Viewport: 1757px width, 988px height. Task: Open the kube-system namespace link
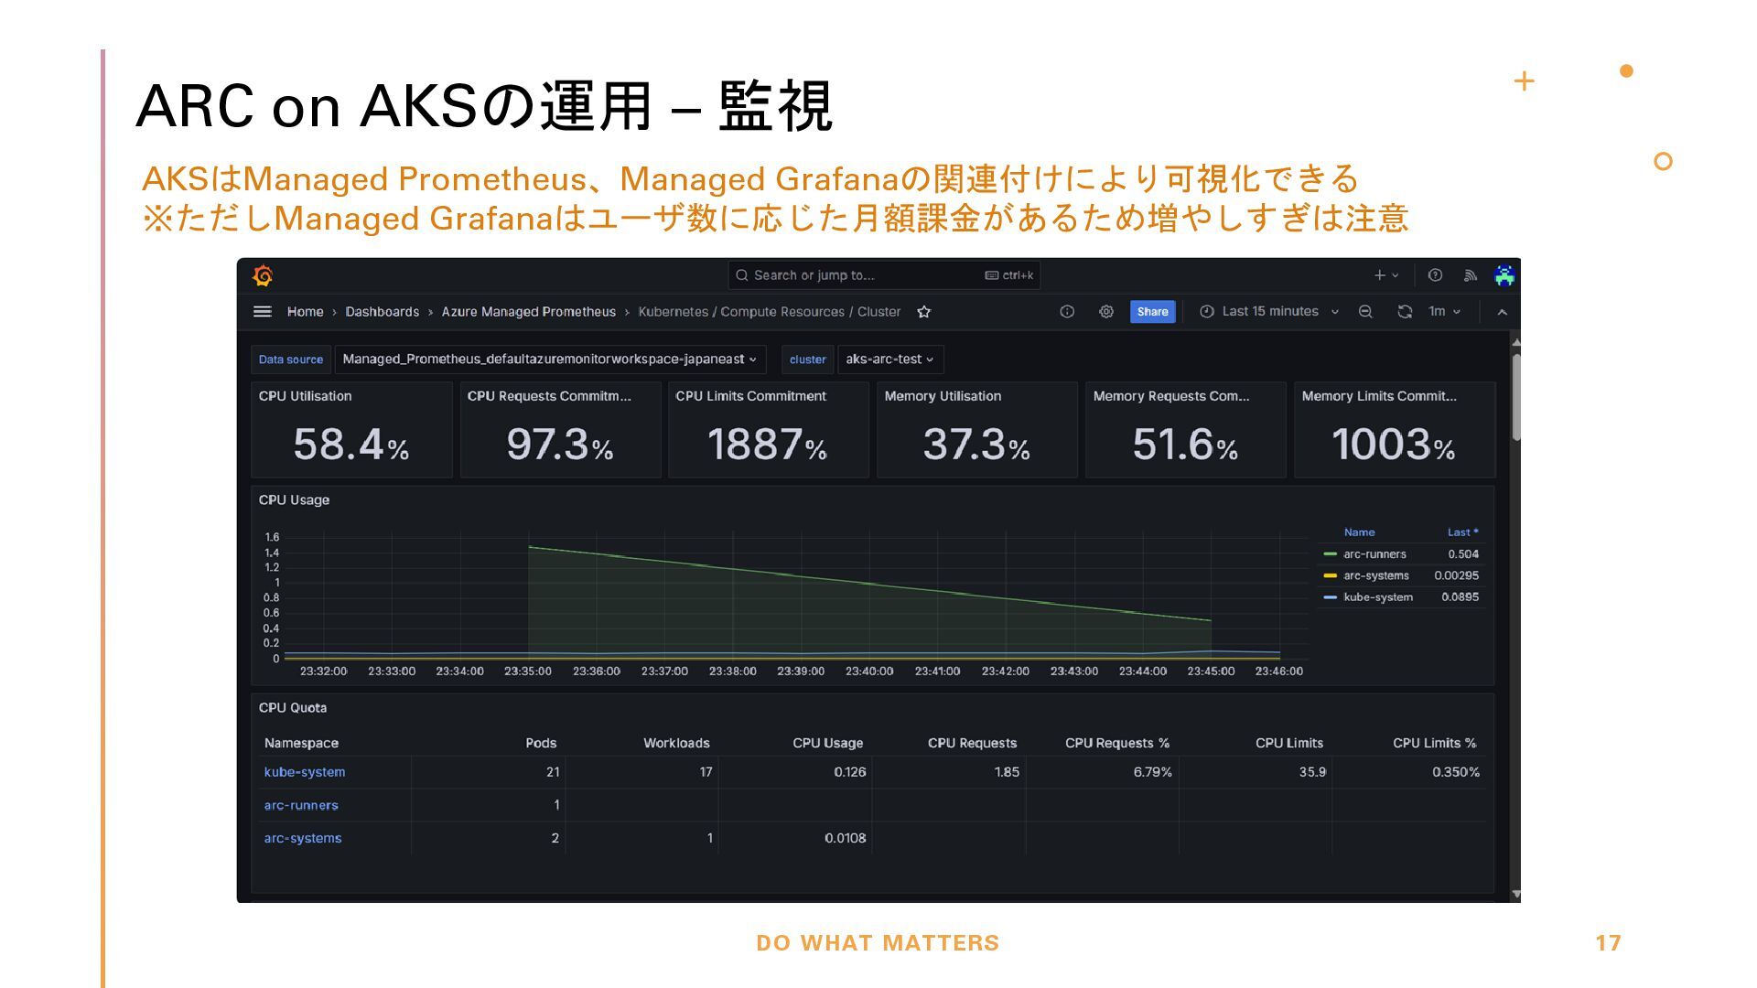point(305,772)
